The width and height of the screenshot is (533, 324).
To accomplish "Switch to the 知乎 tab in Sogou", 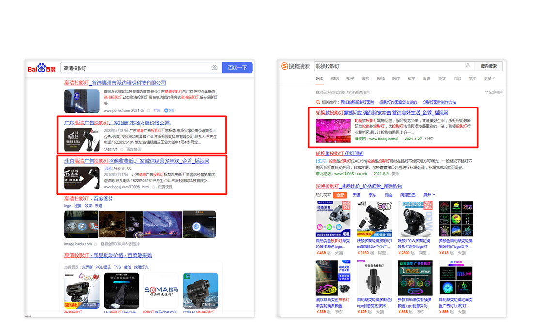I will (x=350, y=79).
